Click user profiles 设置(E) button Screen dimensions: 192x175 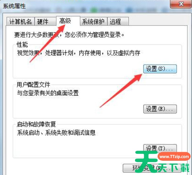click(x=160, y=109)
